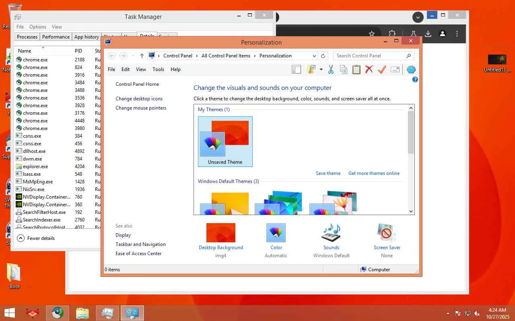Open the View menu in Personalization

click(141, 69)
